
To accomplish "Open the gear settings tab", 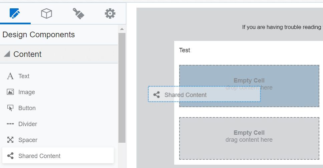I will [x=110, y=14].
